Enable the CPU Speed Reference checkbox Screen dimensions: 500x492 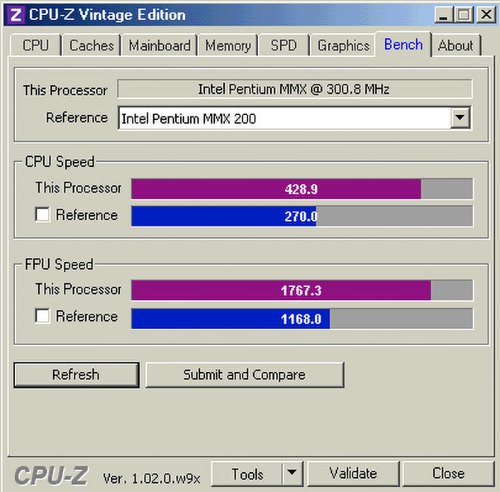click(42, 214)
